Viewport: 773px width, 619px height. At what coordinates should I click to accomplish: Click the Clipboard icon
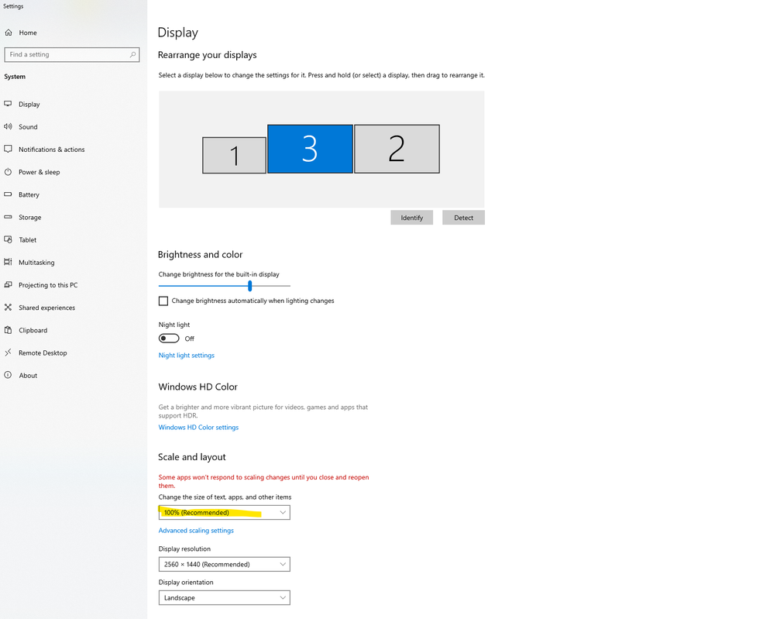coord(8,330)
